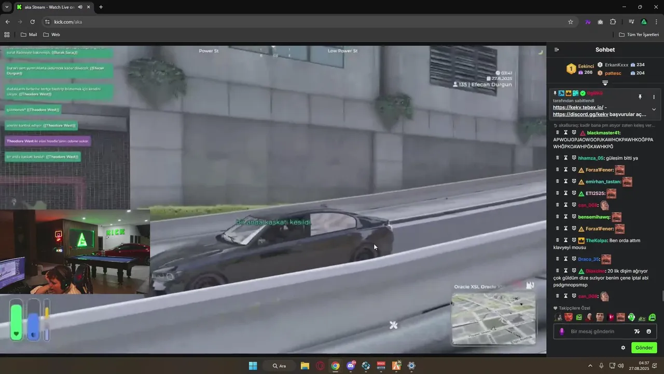
Task: Open ErkanKxxx leaderboard entry
Action: point(616,65)
